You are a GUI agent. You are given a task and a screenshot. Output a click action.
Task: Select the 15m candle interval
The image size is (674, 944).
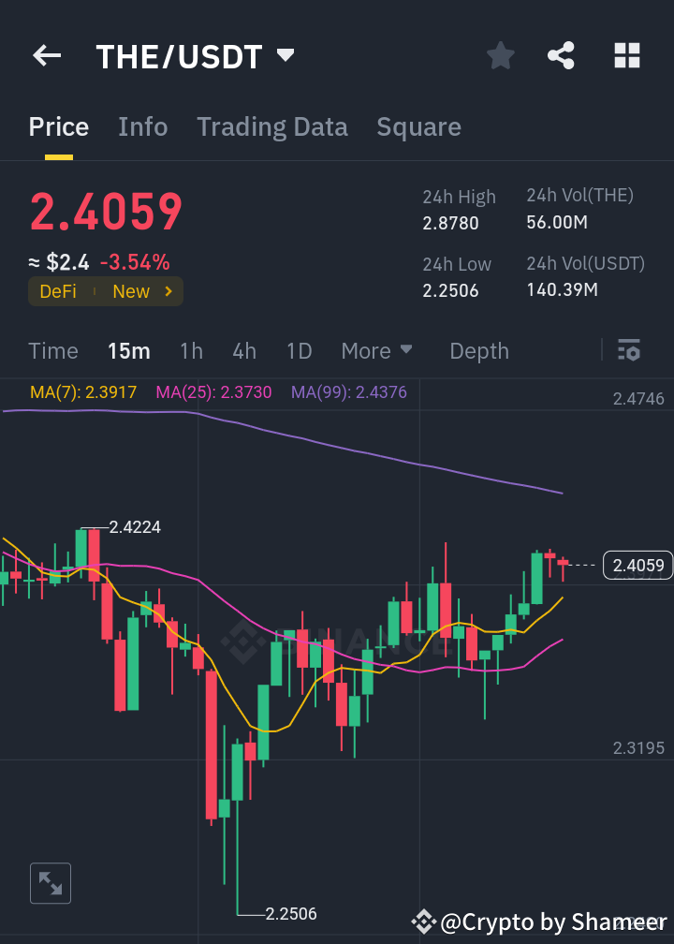(128, 350)
